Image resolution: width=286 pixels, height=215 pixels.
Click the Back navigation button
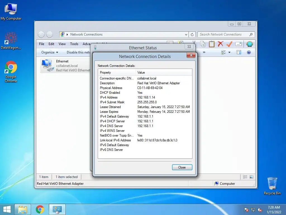41,34
